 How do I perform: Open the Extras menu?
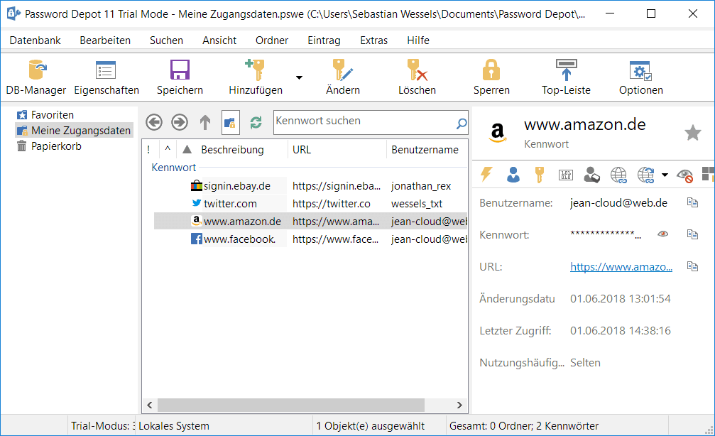pos(374,40)
